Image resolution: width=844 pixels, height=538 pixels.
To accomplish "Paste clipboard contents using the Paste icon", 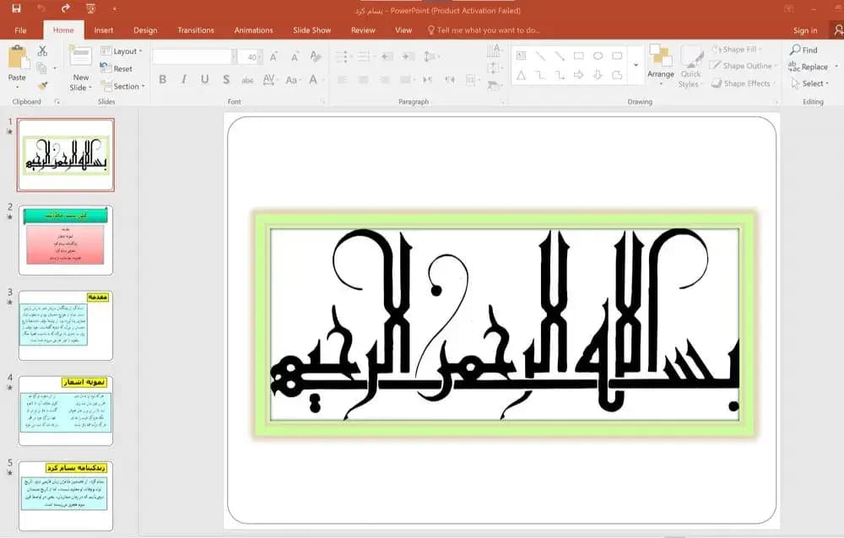I will (18, 57).
